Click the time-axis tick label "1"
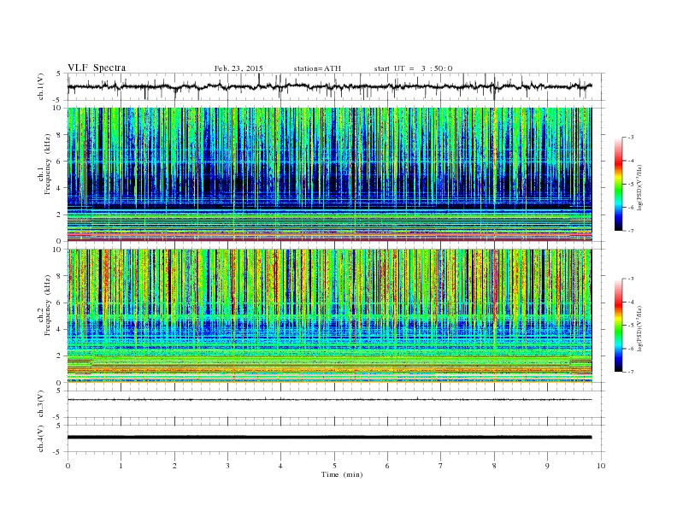 pos(121,466)
